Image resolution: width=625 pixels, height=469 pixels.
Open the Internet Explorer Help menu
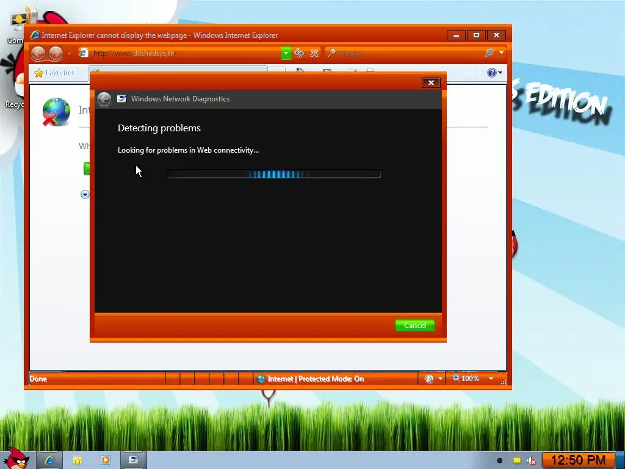(x=494, y=73)
